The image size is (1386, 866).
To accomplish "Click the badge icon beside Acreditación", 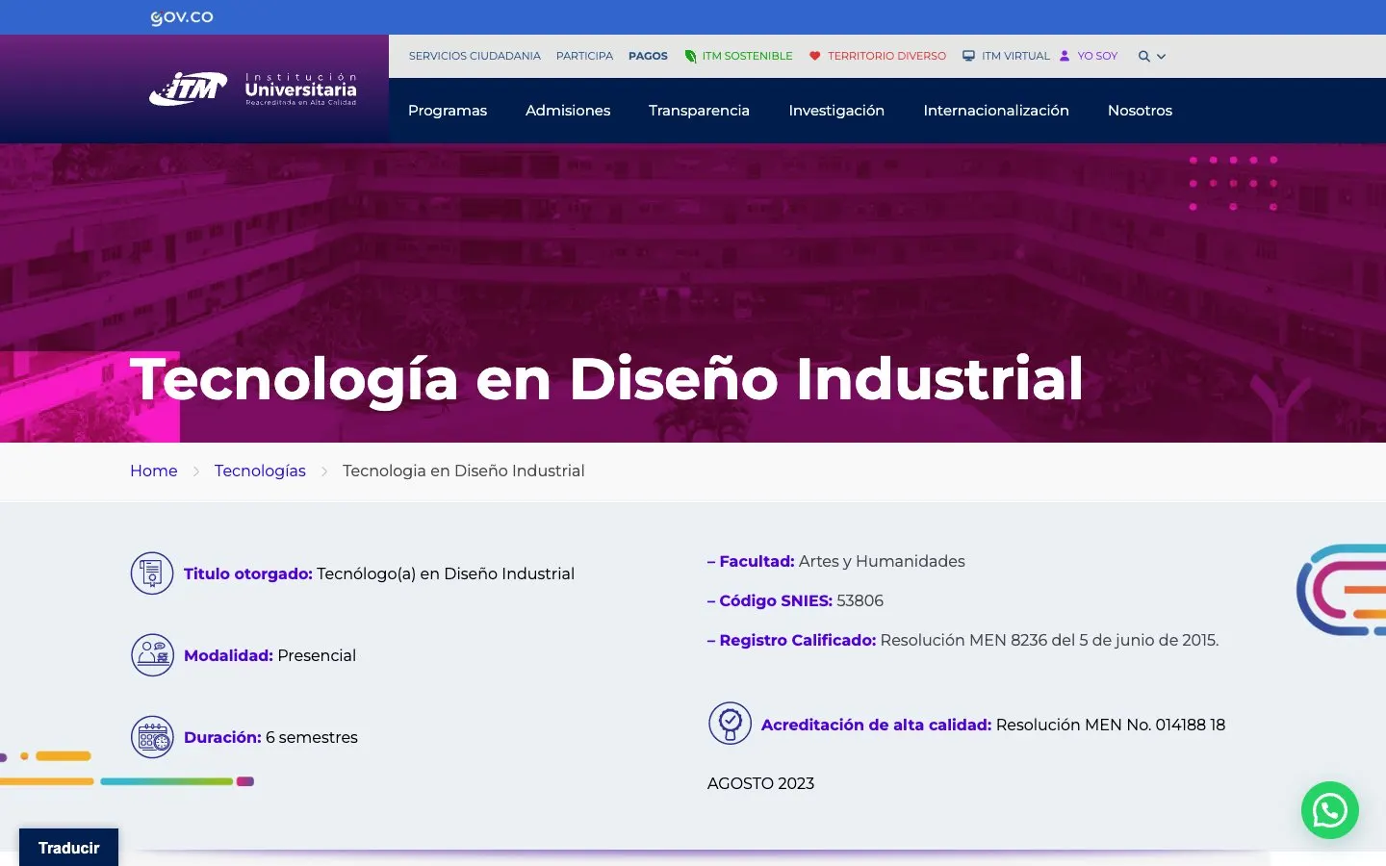I will (x=730, y=724).
